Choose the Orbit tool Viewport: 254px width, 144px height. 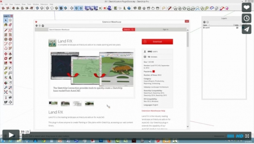(x=6, y=83)
